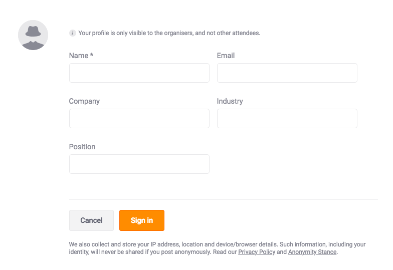Screen dimensions: 393x270
Task: Click the horizontal divider above Cancel button
Action: 224,199
